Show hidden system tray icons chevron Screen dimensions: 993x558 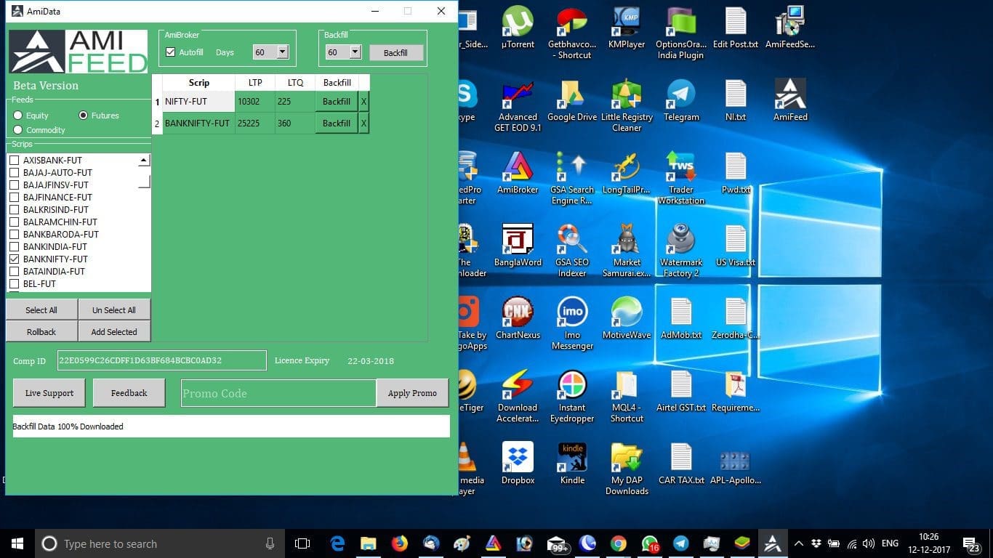(x=799, y=543)
